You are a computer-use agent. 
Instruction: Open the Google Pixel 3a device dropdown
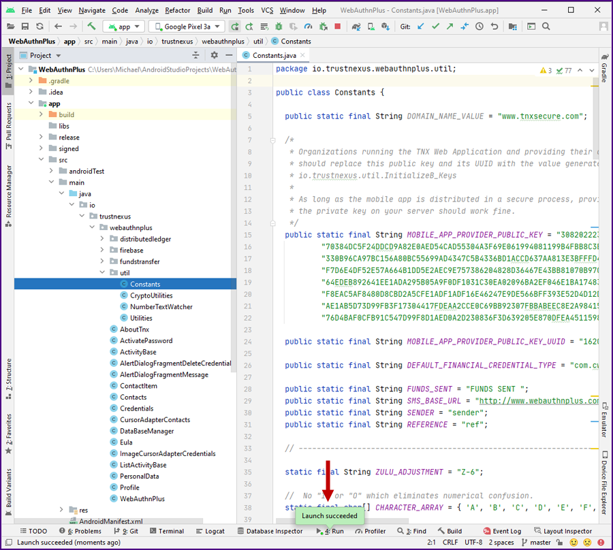187,27
